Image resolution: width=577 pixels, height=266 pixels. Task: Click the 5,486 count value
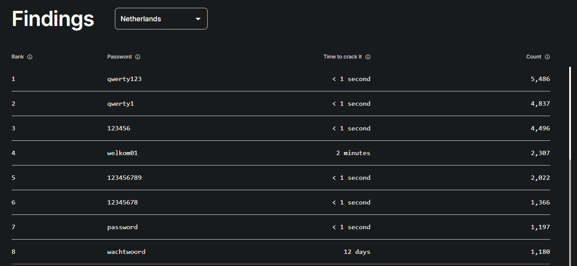coord(540,79)
